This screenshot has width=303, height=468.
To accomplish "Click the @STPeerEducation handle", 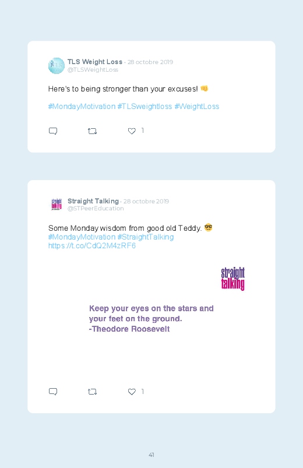I will [x=96, y=208].
